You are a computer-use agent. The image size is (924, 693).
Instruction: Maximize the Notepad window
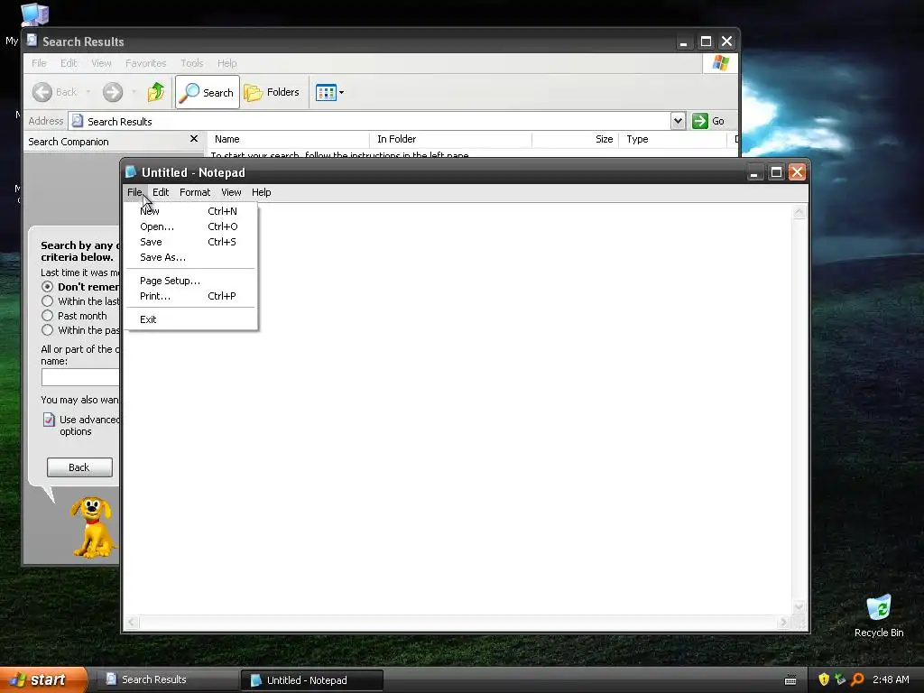[x=776, y=172]
